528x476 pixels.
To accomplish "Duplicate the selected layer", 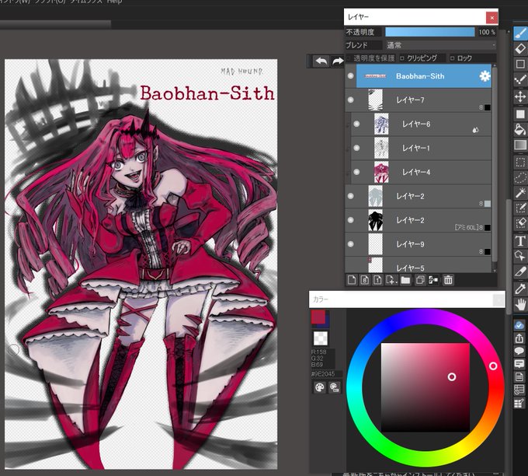I will (420, 280).
